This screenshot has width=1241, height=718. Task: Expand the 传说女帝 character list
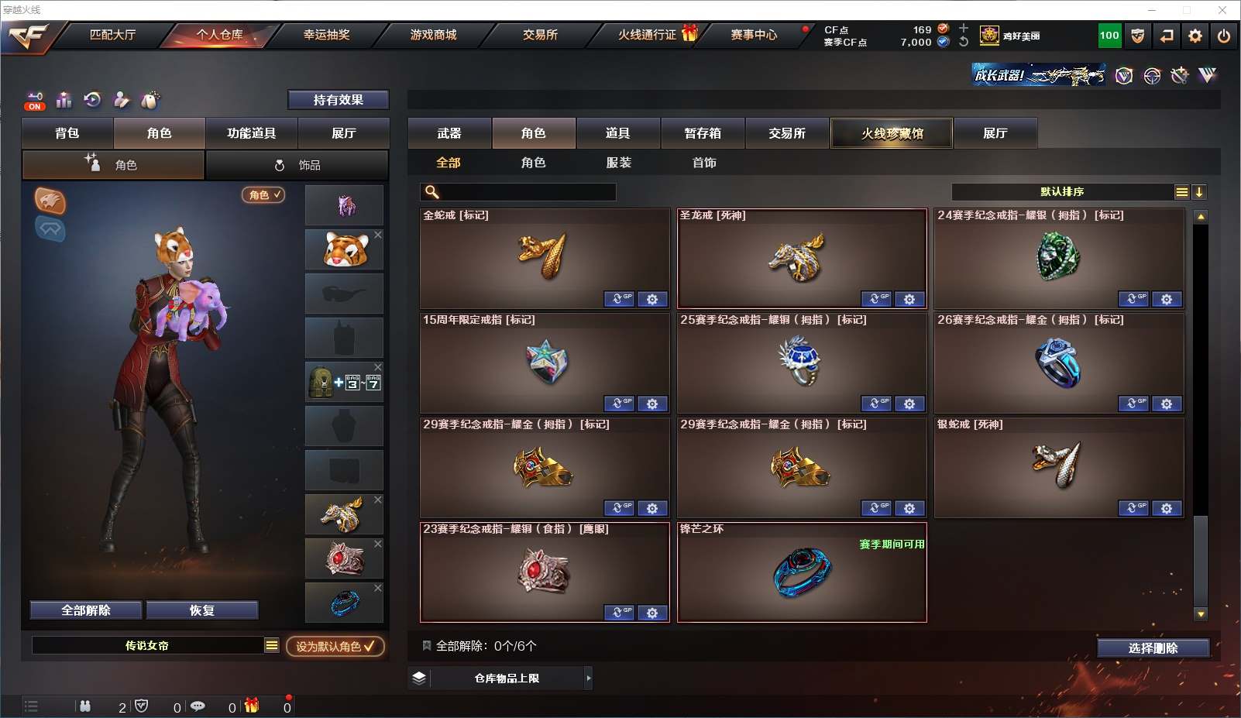click(271, 645)
